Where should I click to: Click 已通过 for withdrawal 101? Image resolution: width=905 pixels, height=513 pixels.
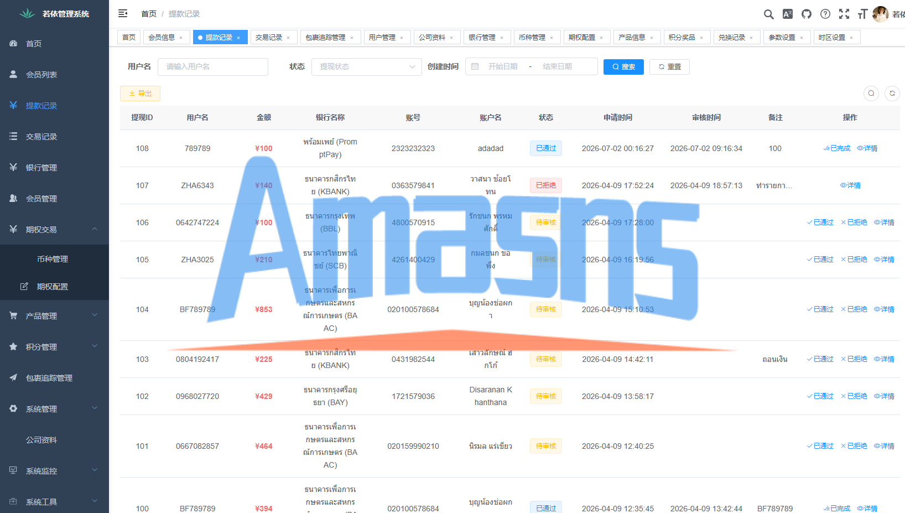point(820,446)
